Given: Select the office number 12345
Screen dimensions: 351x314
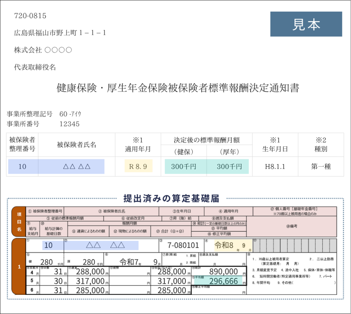Looking at the screenshot, I should (x=69, y=124).
